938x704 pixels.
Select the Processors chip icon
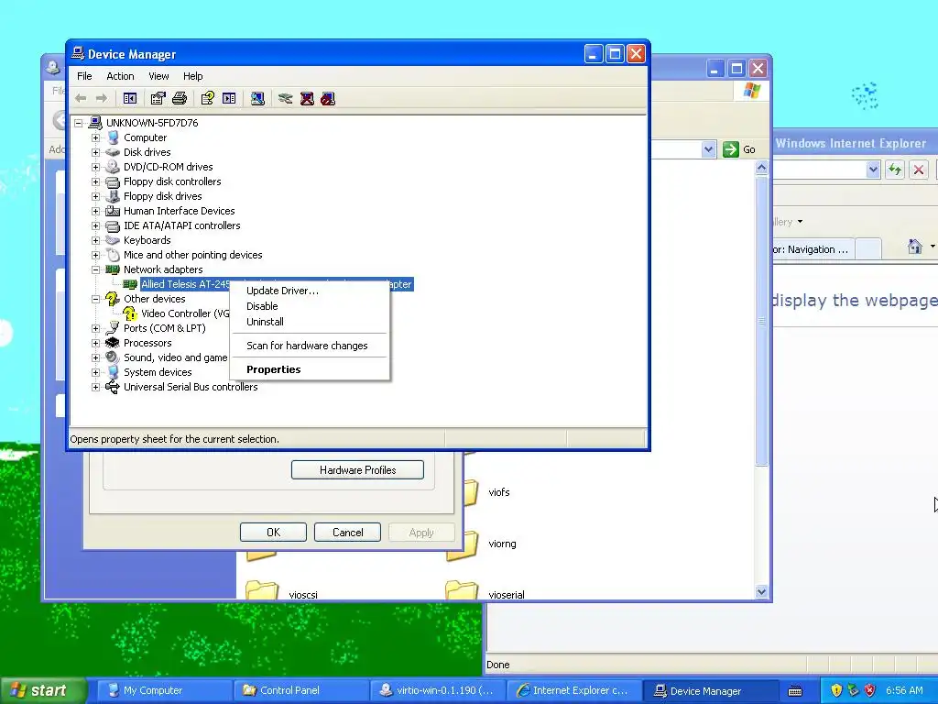click(x=113, y=343)
